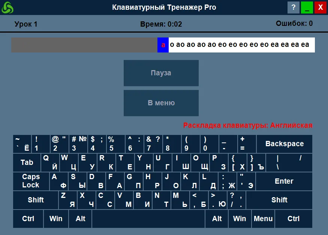
Task: Click the E У key
Action: [x=87, y=162]
